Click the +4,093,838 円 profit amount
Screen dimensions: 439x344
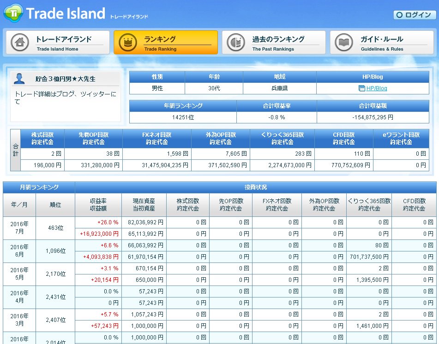pyautogui.click(x=101, y=257)
